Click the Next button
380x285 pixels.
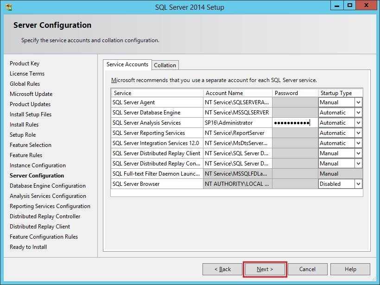[265, 269]
